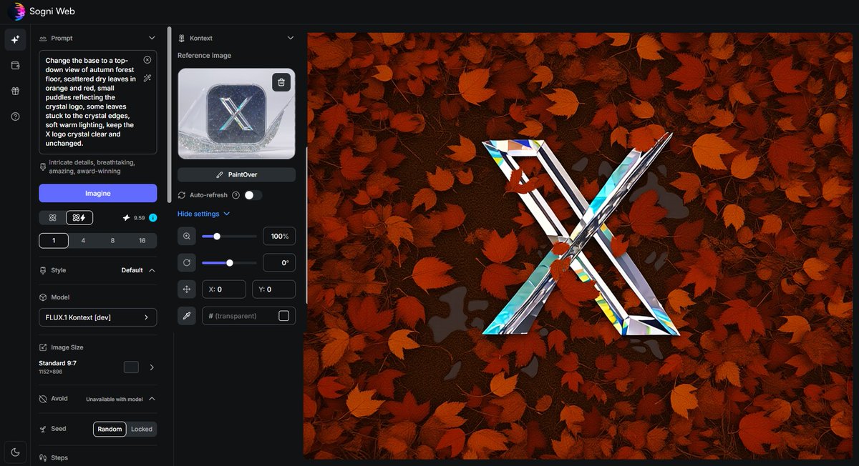Click the Auto-refresh help question icon
Viewport: 859px width, 466px height.
pos(236,195)
